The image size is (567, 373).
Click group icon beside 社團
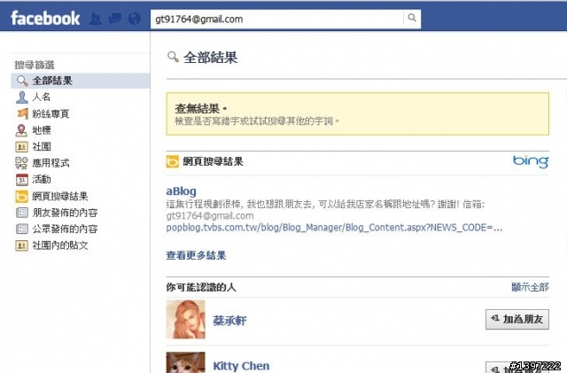(21, 146)
